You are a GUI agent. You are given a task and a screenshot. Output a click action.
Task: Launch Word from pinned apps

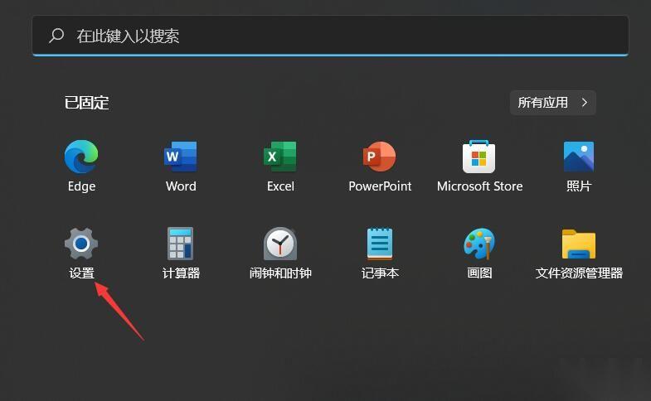[x=181, y=157]
